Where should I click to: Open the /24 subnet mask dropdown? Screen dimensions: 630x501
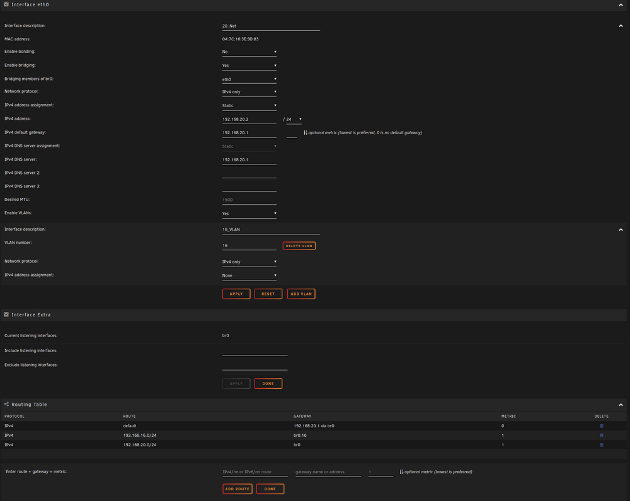coord(294,119)
